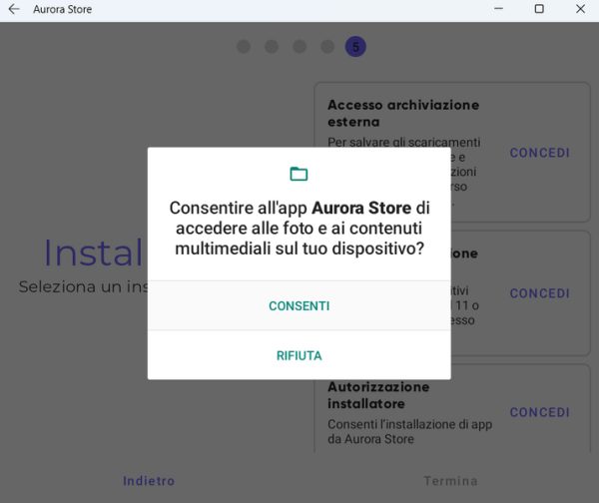Maximize the Aurora Store window
Screen dimensions: 599x503
(x=539, y=9)
